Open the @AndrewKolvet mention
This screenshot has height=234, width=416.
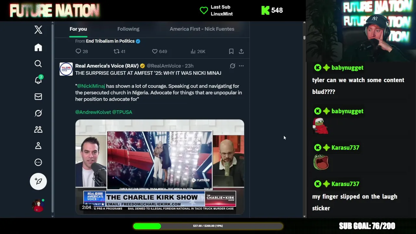93,112
